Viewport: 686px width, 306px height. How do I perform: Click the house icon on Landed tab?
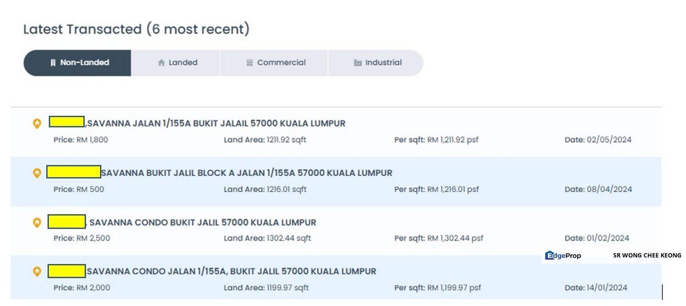pos(161,62)
